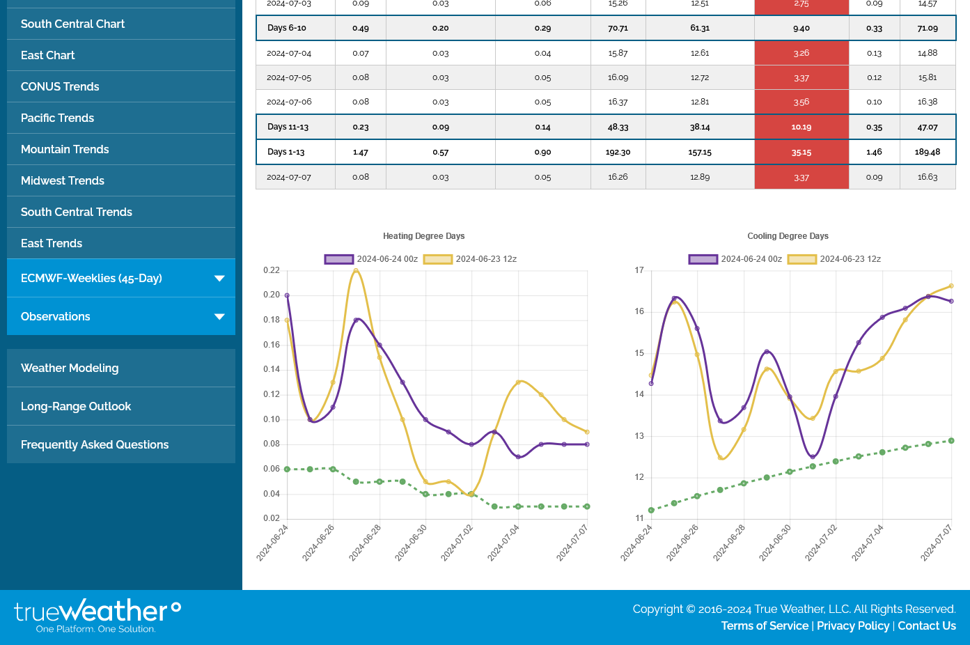The width and height of the screenshot is (970, 645).
Task: Expand the Observations menu arrow
Action: [x=219, y=317]
